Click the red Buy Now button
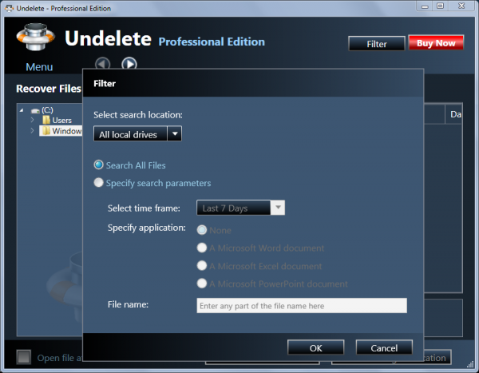The height and width of the screenshot is (373, 479). click(436, 43)
